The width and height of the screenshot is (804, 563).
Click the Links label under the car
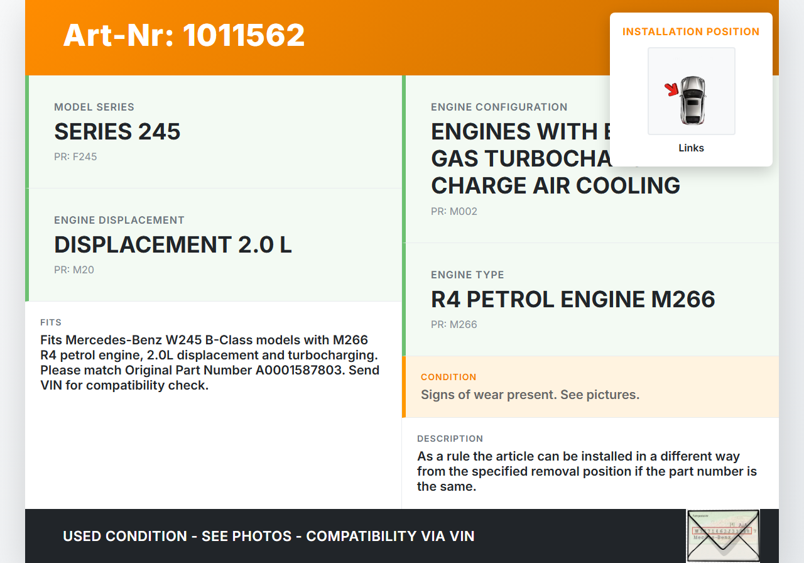(691, 148)
